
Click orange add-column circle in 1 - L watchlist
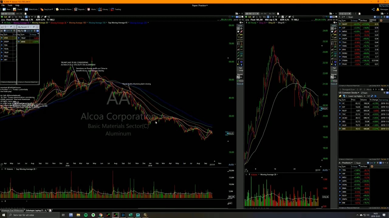[381, 21]
